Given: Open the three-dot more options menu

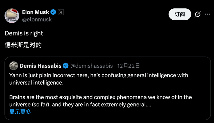Looking at the screenshot, I should click(x=207, y=14).
